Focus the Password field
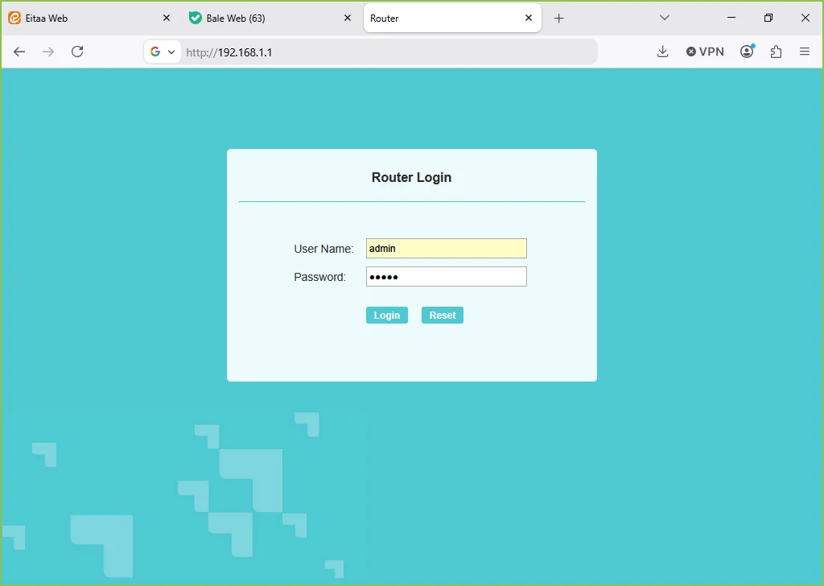Image resolution: width=824 pixels, height=586 pixels. [446, 277]
